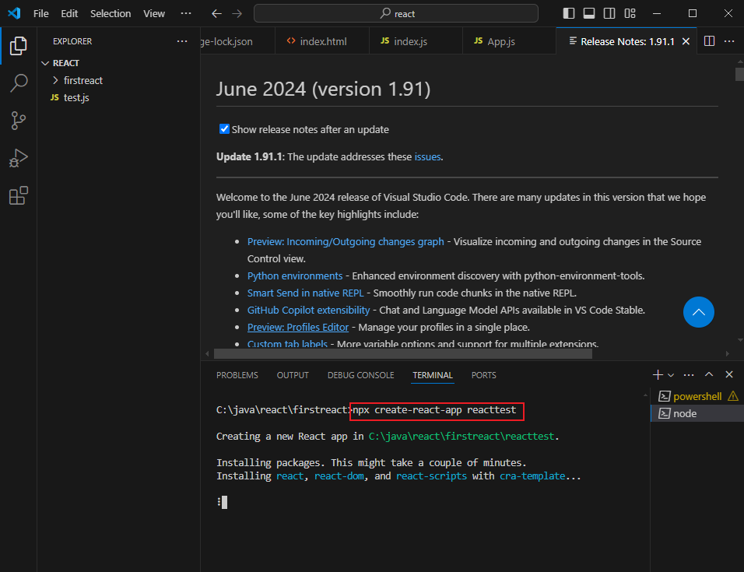Toggle the bottom panel layout icon
This screenshot has width=744, height=572.
coord(589,13)
